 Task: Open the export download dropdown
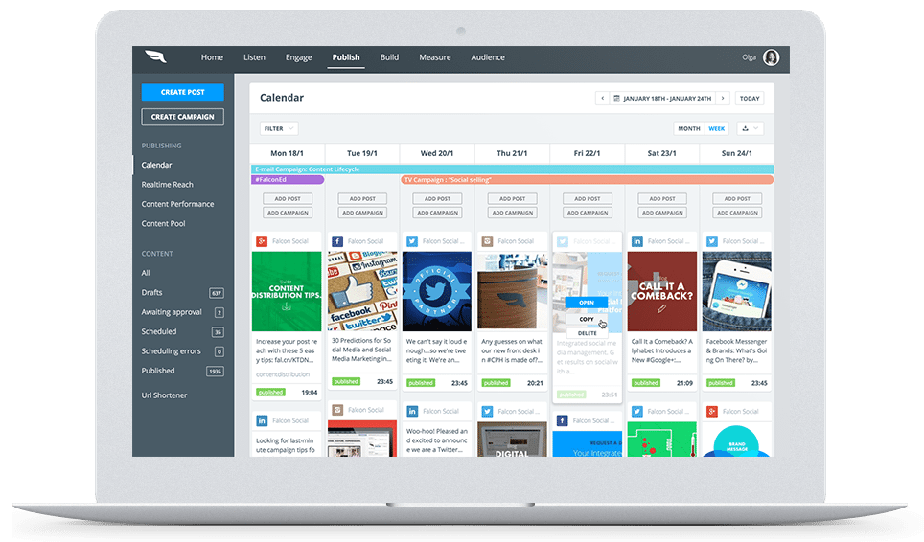[751, 128]
